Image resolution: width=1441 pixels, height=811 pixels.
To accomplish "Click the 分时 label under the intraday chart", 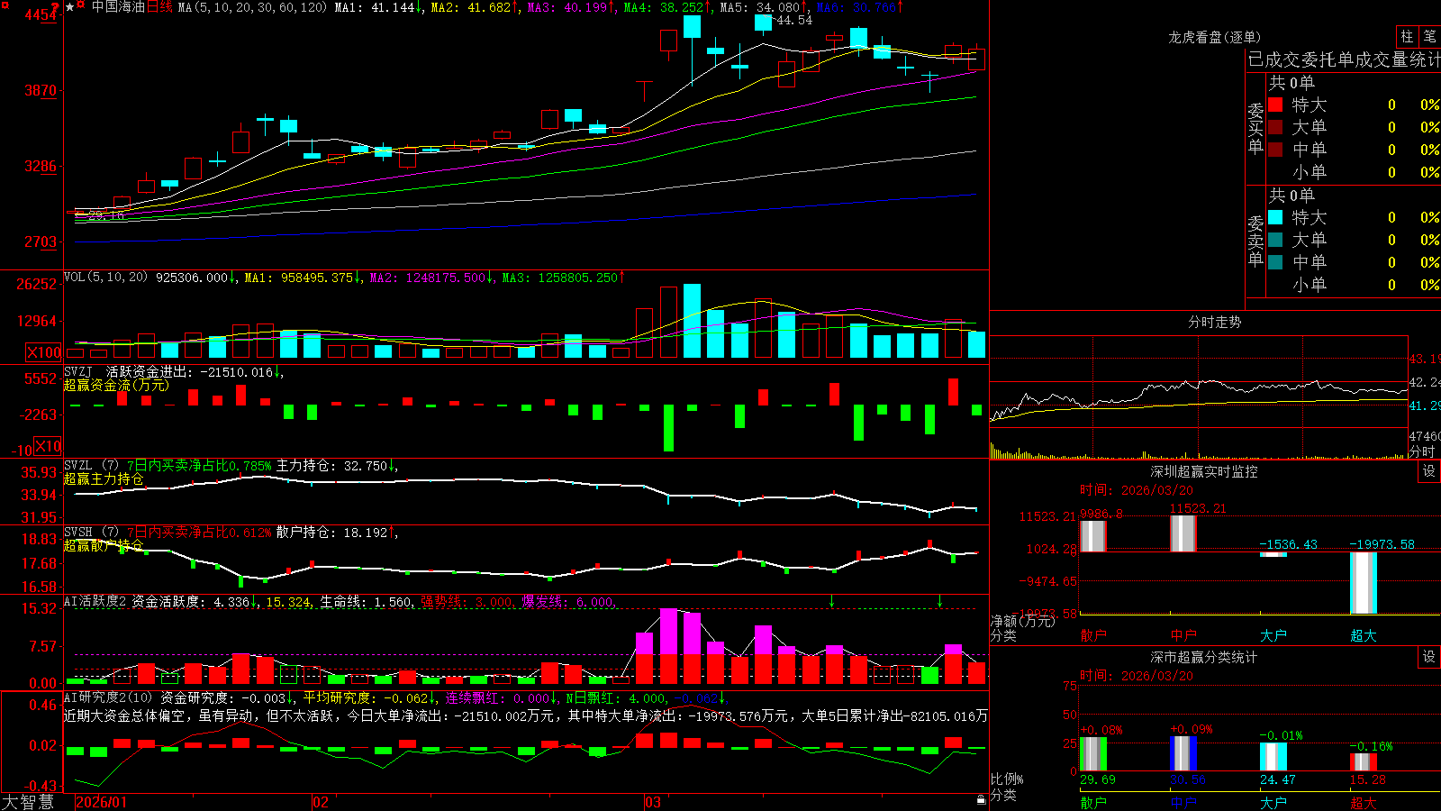I will point(1422,451).
